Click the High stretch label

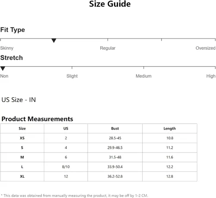point(211,76)
